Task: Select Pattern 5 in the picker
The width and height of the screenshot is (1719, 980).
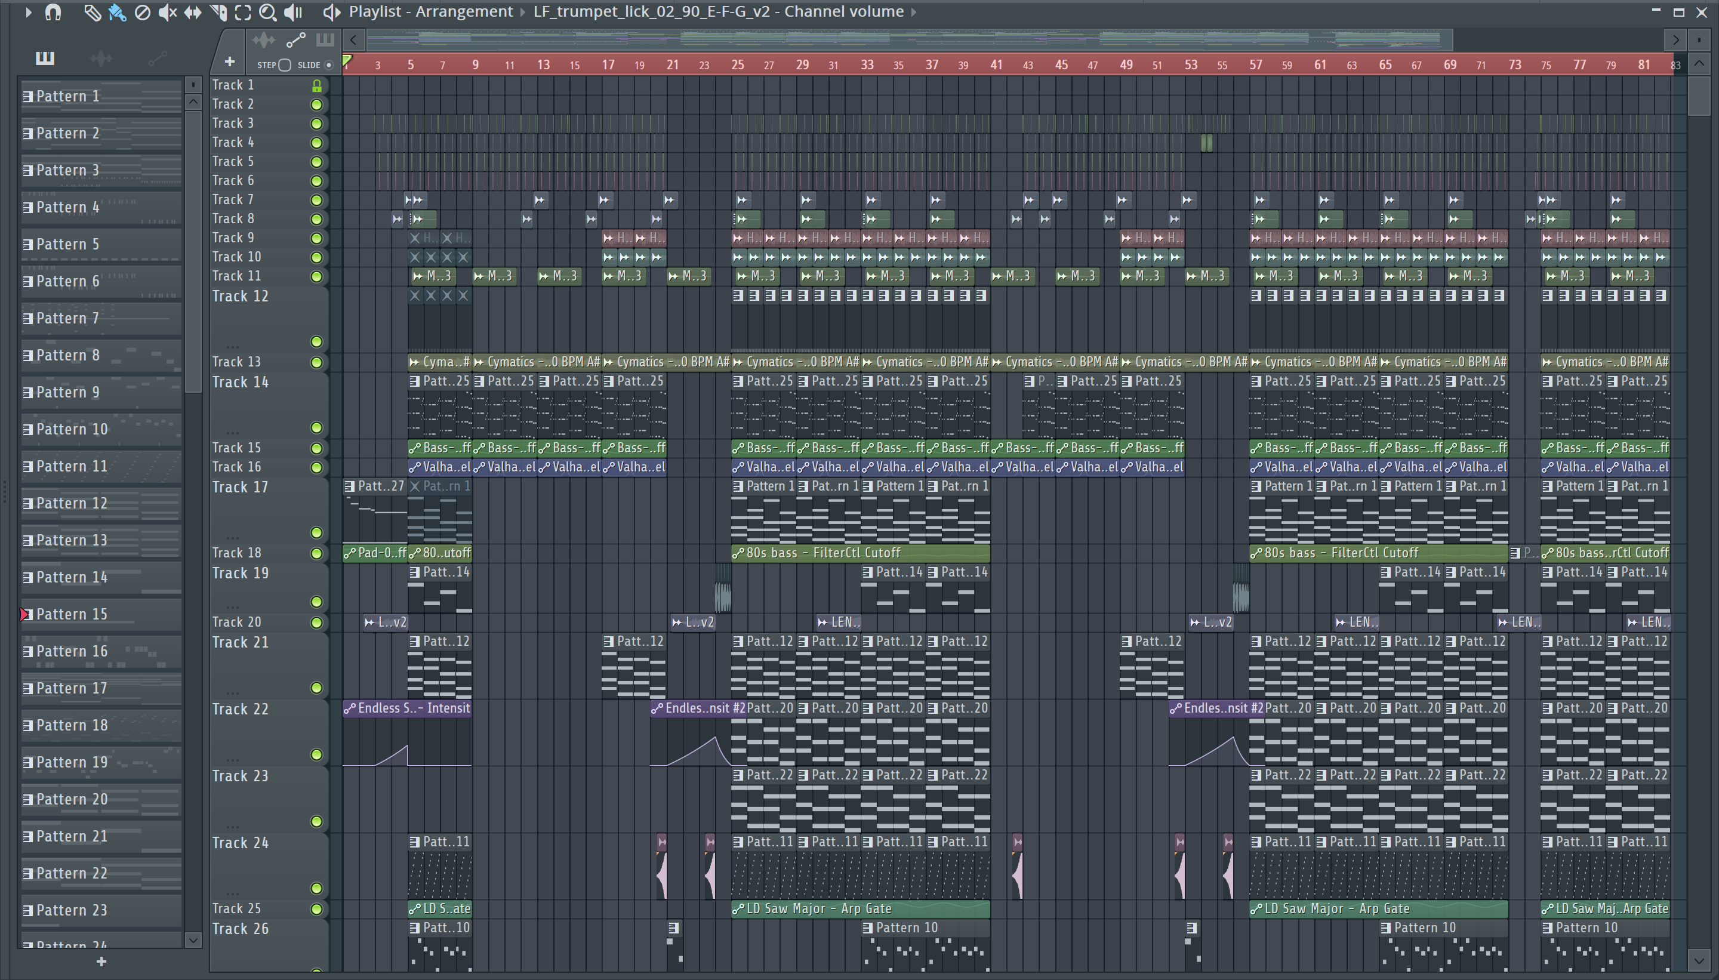Action: click(101, 244)
